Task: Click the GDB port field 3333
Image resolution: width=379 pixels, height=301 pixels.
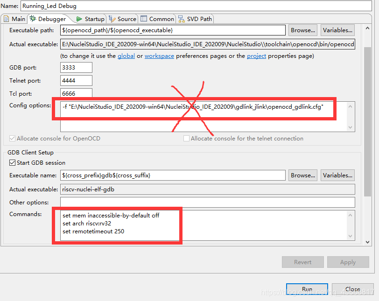Action: (x=76, y=67)
